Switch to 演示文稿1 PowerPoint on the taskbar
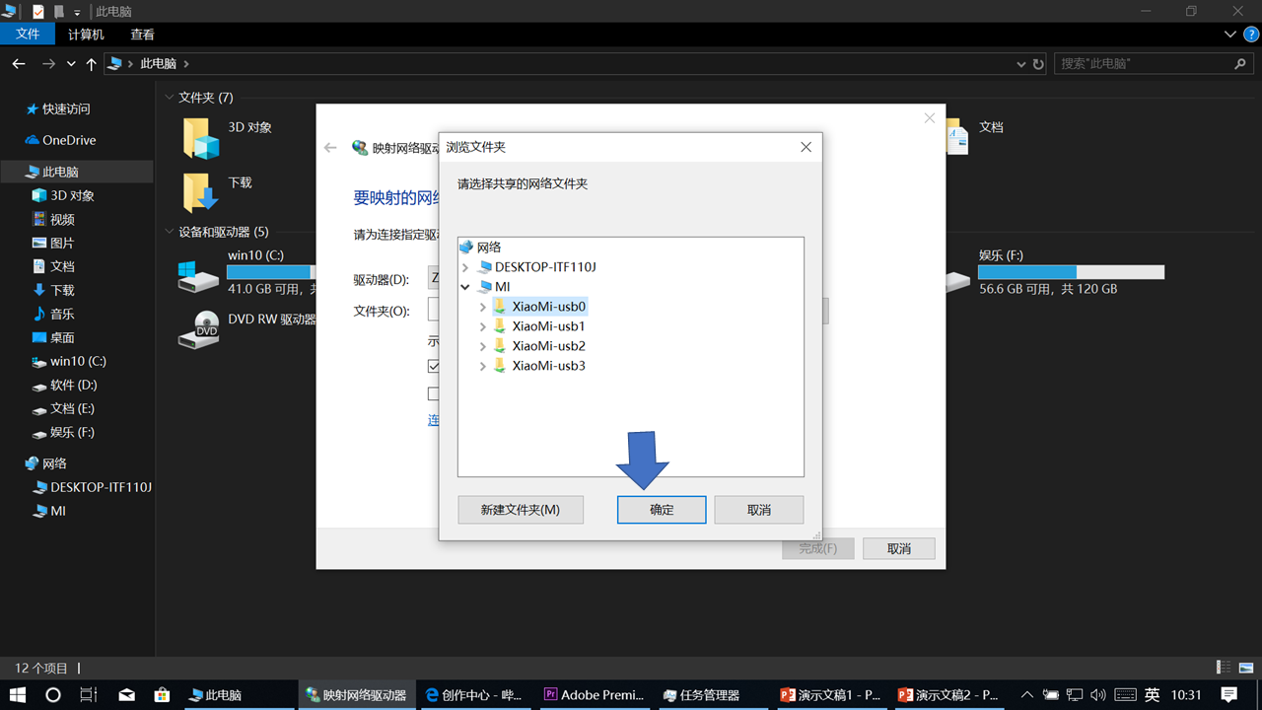 tap(830, 695)
